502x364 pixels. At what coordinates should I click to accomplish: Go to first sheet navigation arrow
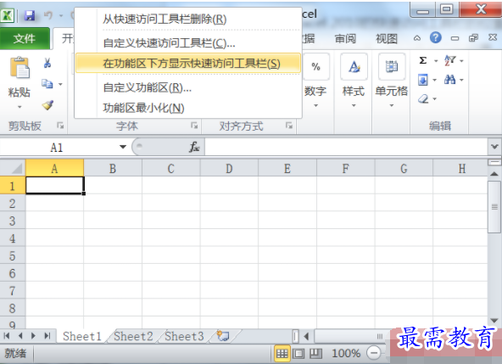[x=7, y=336]
